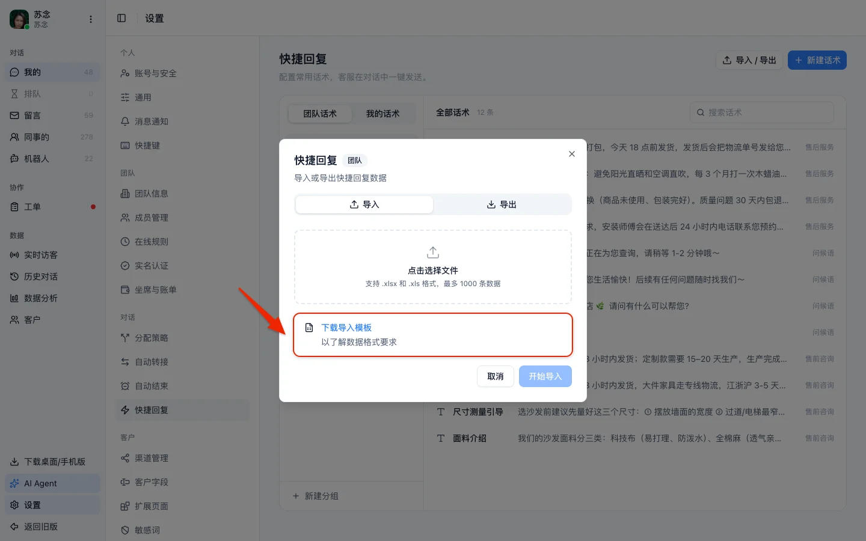
Task: Switch to the 导出 tab in dialog
Action: click(502, 204)
